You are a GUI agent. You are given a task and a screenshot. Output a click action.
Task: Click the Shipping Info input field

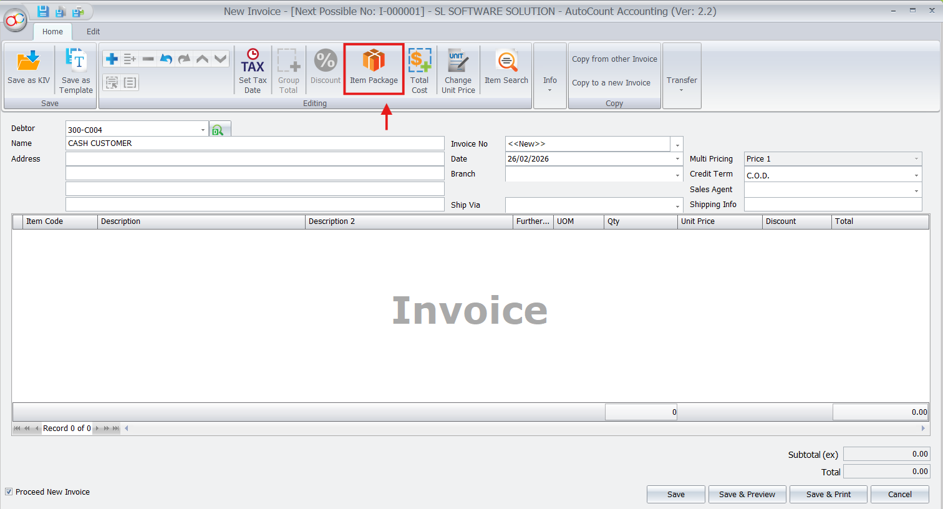pyautogui.click(x=833, y=205)
